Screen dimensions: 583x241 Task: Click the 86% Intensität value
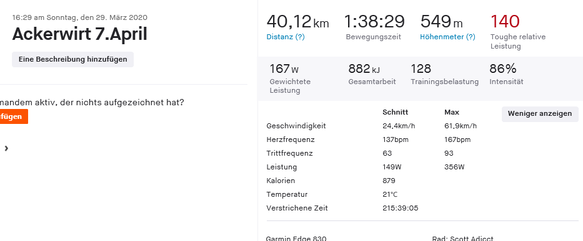502,69
